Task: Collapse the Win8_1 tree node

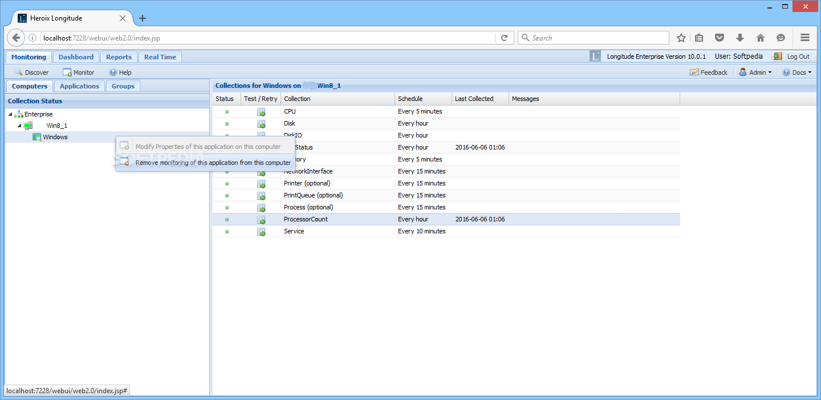Action: pyautogui.click(x=19, y=126)
